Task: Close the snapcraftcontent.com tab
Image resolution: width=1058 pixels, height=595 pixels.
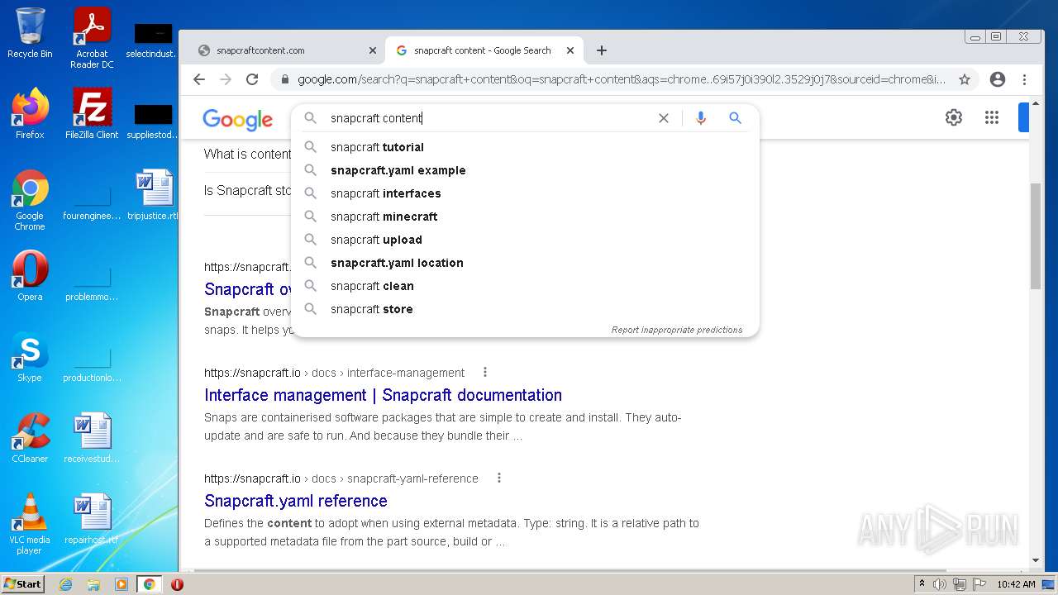Action: [x=372, y=50]
